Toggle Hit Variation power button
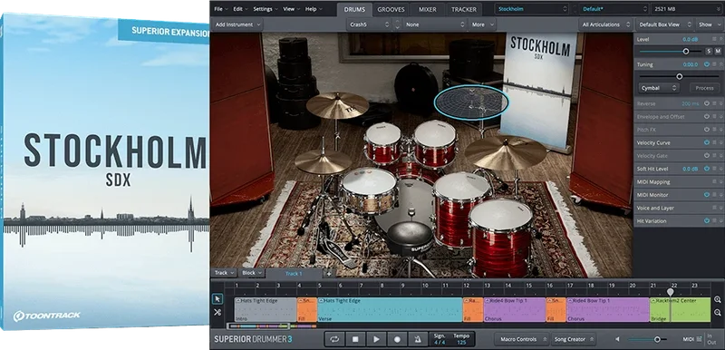This screenshot has width=725, height=350. (707, 221)
